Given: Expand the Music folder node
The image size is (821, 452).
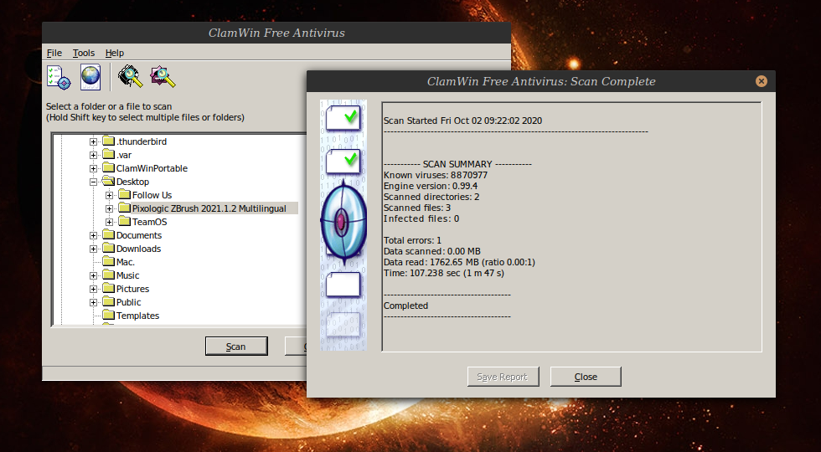Looking at the screenshot, I should (x=93, y=275).
